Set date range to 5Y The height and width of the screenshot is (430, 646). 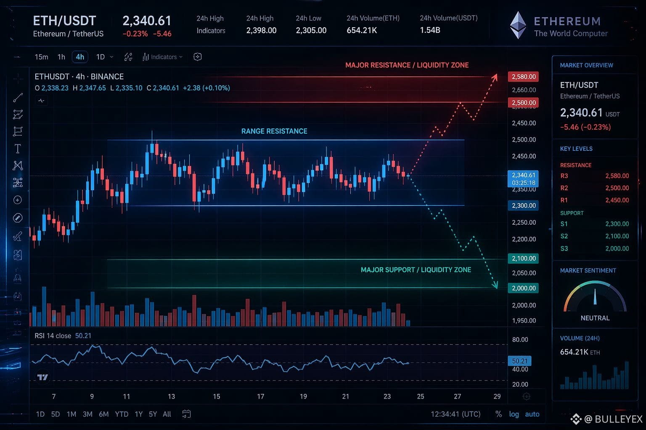tap(153, 414)
